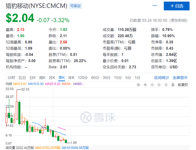Click the 货币单位 value USD

tap(174, 67)
